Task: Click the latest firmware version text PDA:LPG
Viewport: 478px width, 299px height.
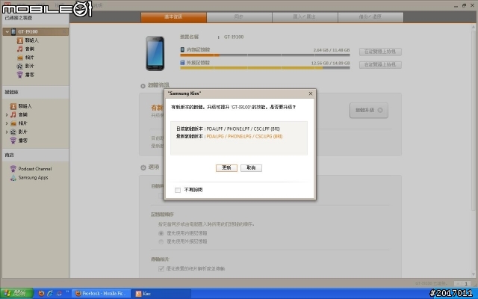Action: 244,136
